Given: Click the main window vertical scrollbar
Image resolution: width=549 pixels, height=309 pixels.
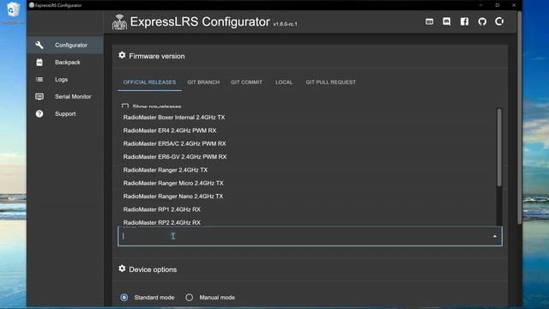Looking at the screenshot, I should tap(519, 118).
